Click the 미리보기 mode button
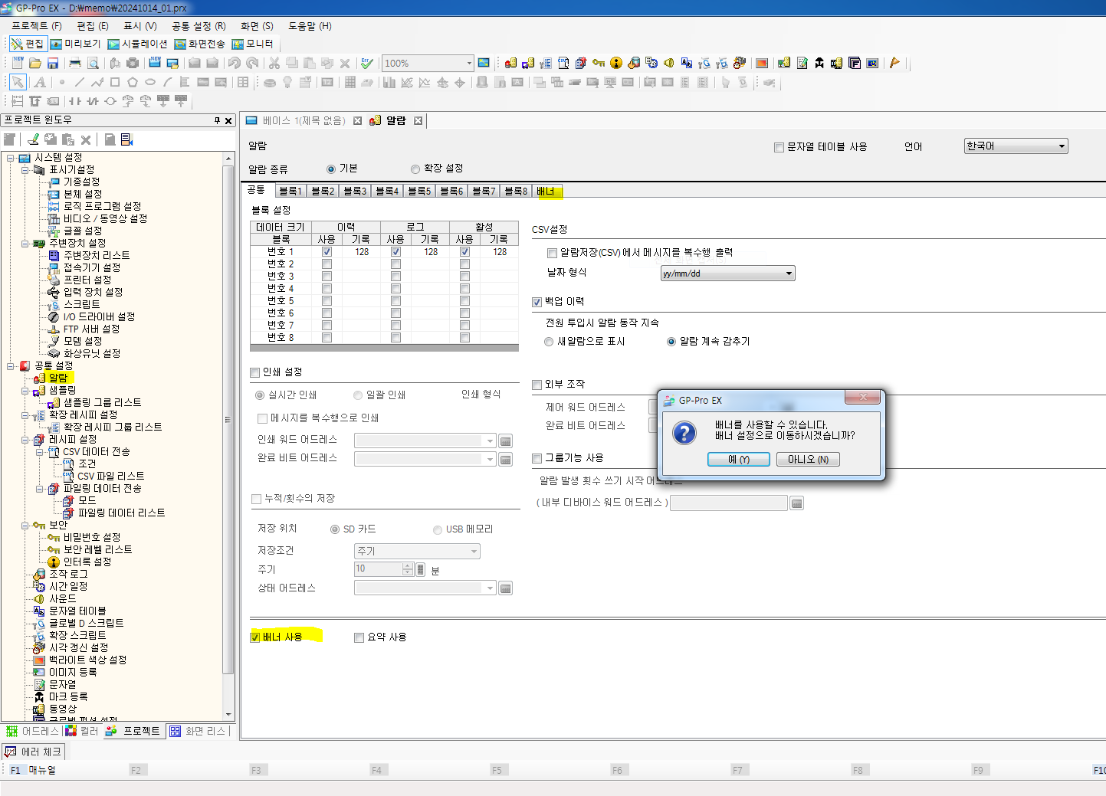Image resolution: width=1106 pixels, height=796 pixels. tap(75, 44)
